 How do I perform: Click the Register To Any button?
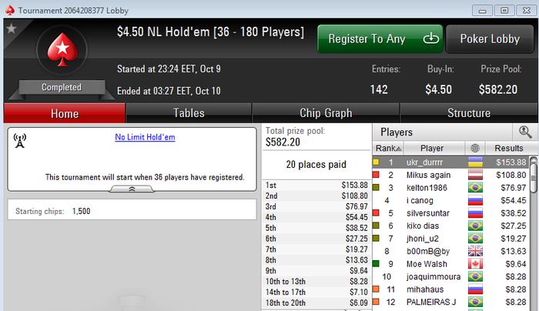[x=380, y=38]
